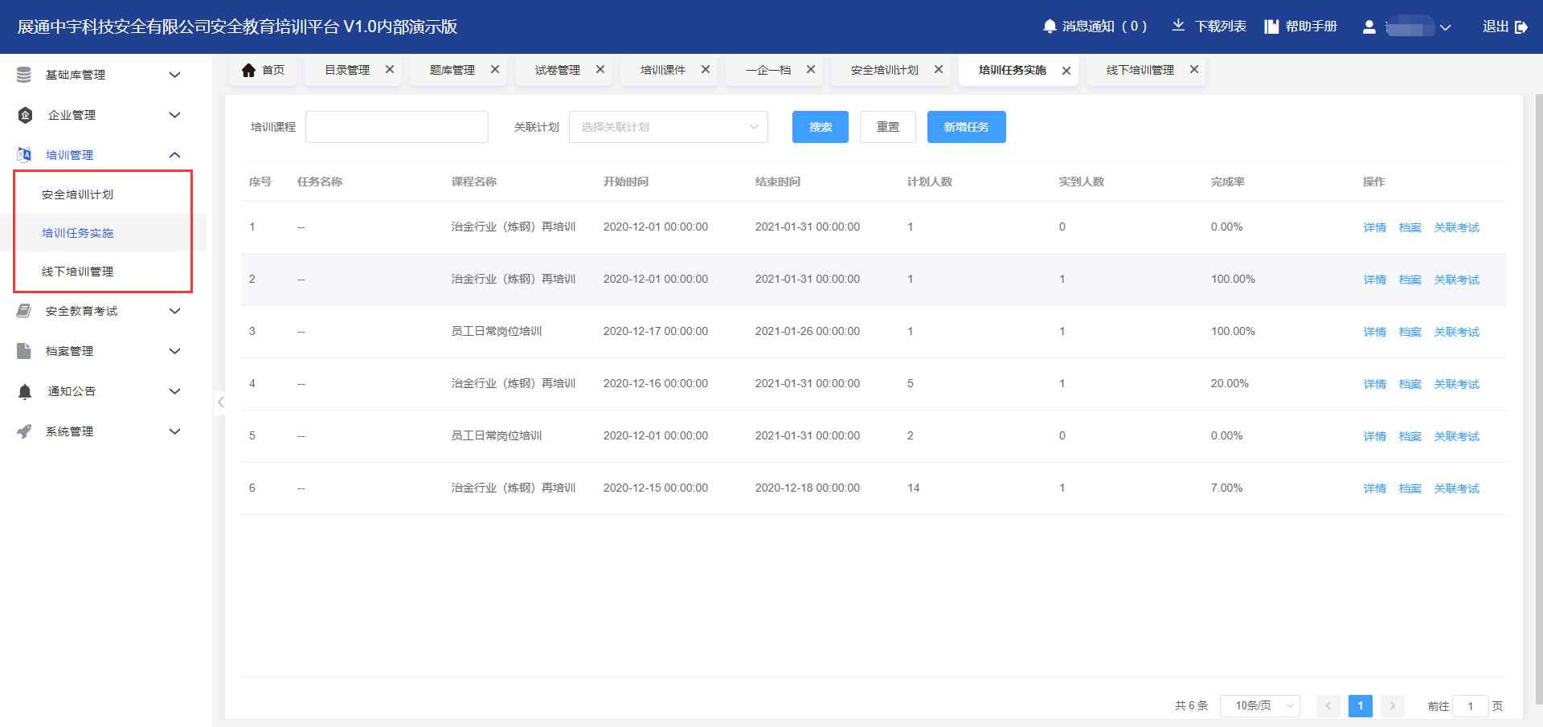Click the 系统管理 rocket icon

point(24,431)
